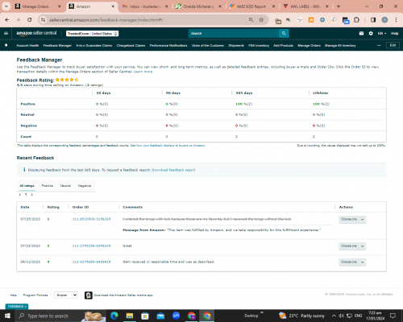Screen dimensions: 403x322
Task: Open Microsoft Edge from taskbar
Action: click(114, 316)
